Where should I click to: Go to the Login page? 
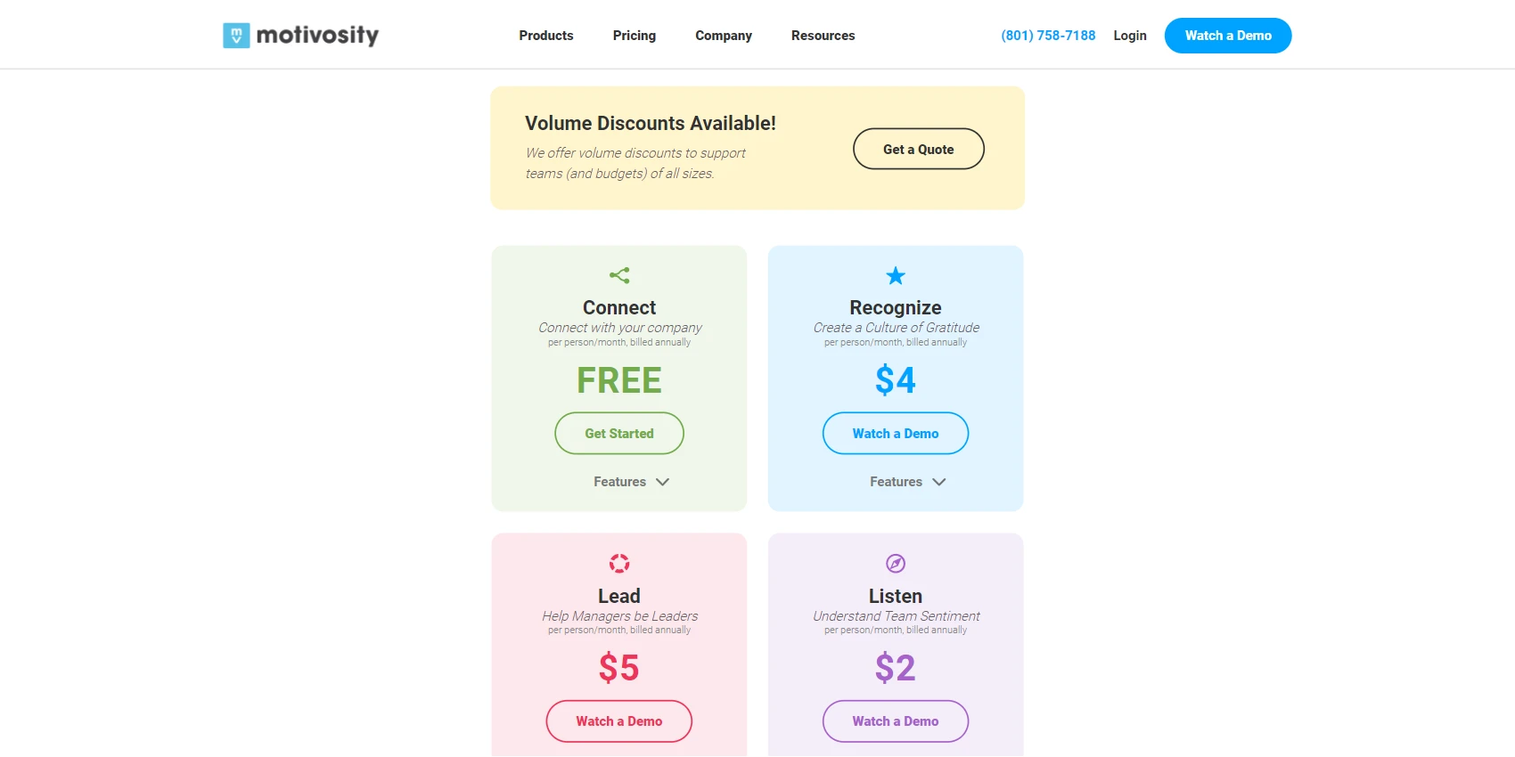coord(1130,36)
